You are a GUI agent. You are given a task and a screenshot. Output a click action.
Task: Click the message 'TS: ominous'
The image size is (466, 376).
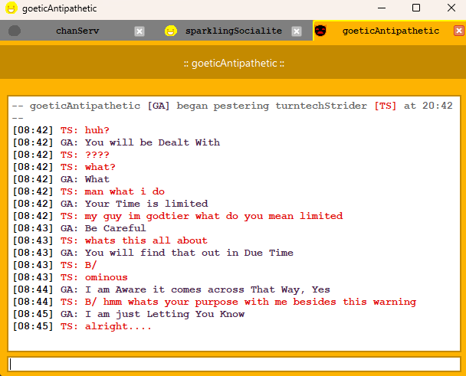pos(94,277)
